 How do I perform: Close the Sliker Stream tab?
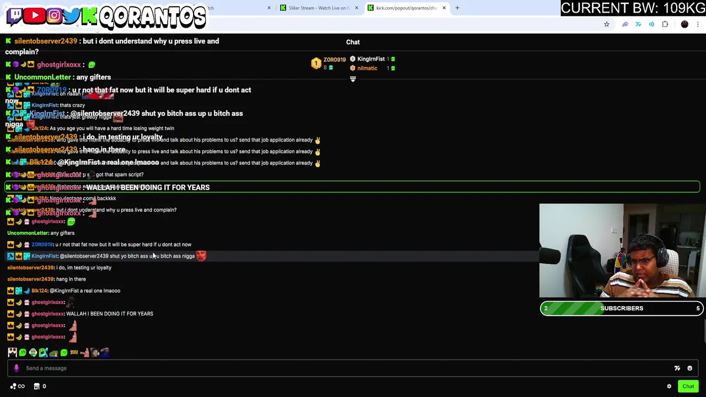356,8
